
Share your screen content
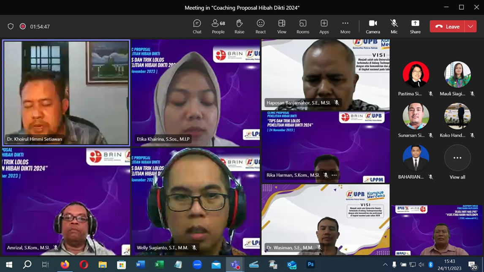click(415, 26)
